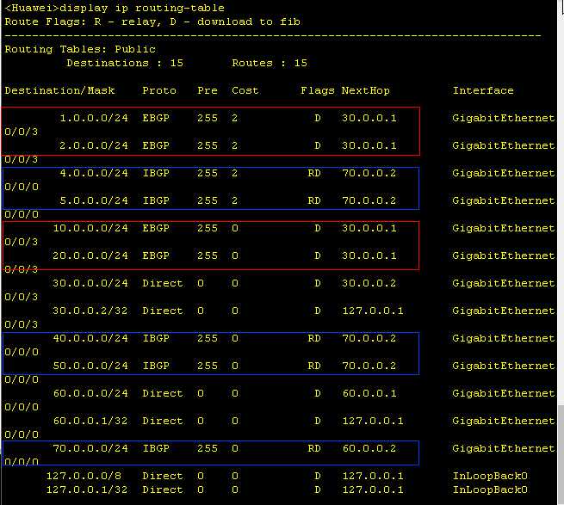The height and width of the screenshot is (505, 564).
Task: Click destination 2.0.0.0/24
Action: pyautogui.click(x=94, y=145)
